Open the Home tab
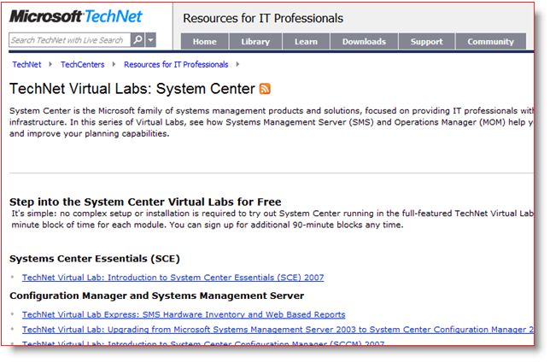Screen dimensions: 550x363 point(204,42)
